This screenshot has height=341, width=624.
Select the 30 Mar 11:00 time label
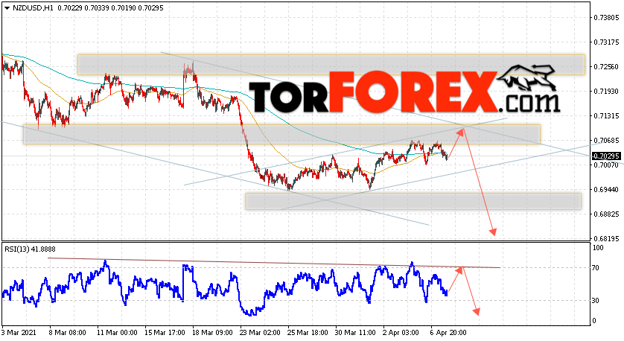click(x=355, y=333)
